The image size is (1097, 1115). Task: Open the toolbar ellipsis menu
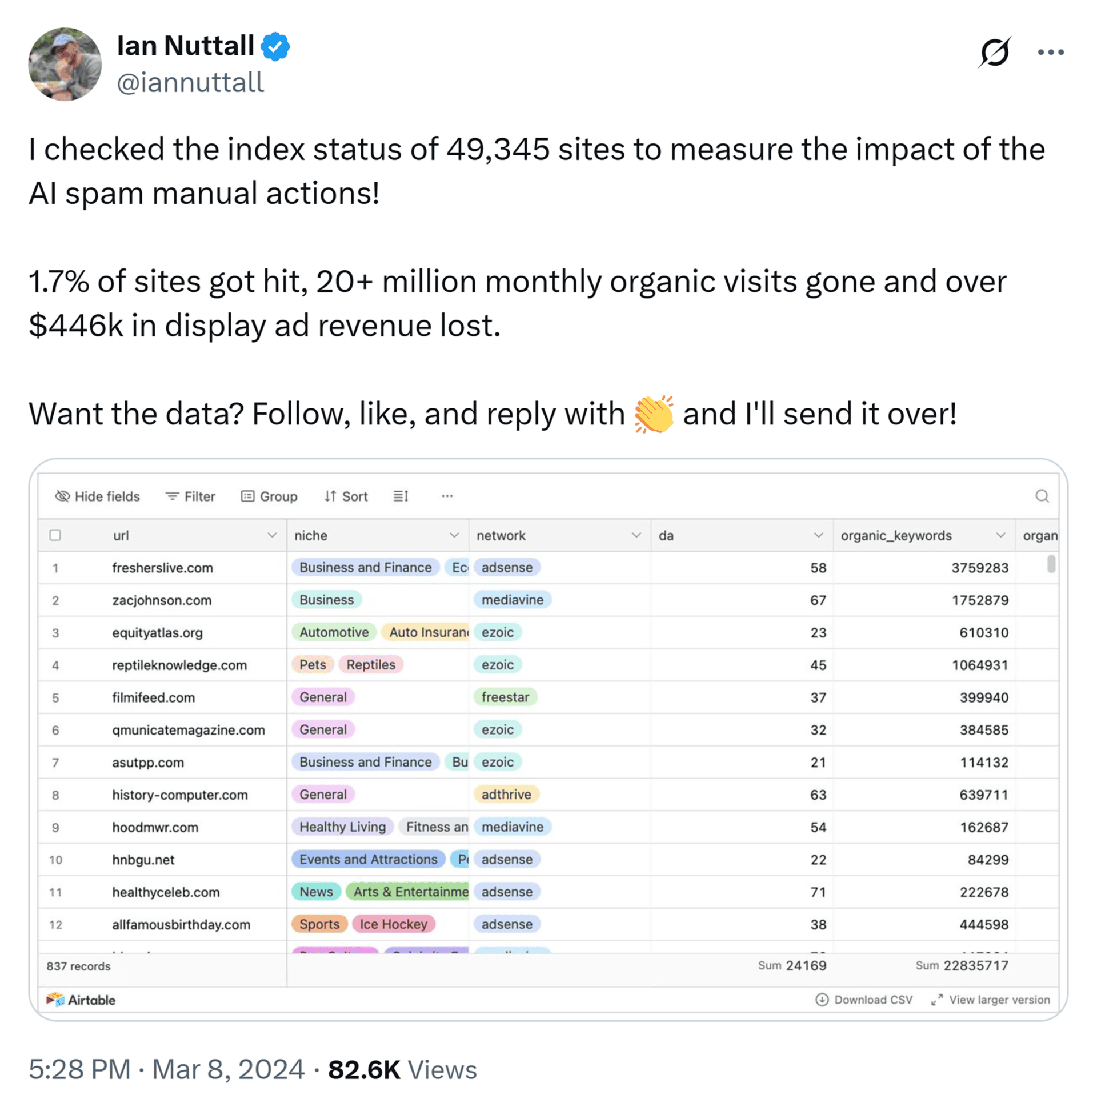point(447,496)
